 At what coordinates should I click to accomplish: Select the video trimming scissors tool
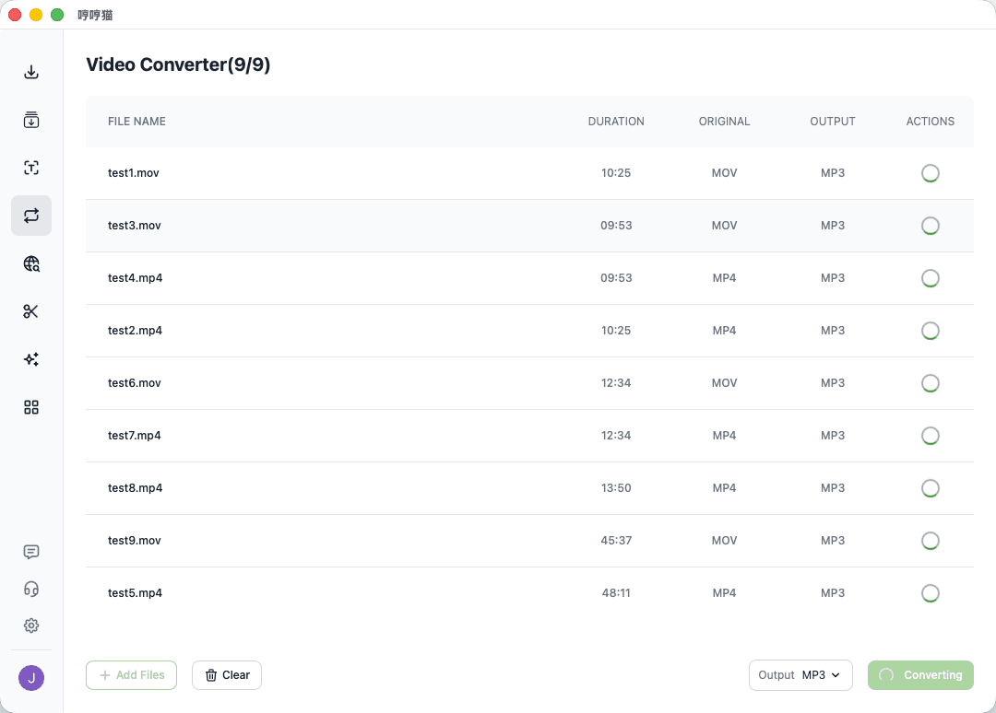coord(31,311)
